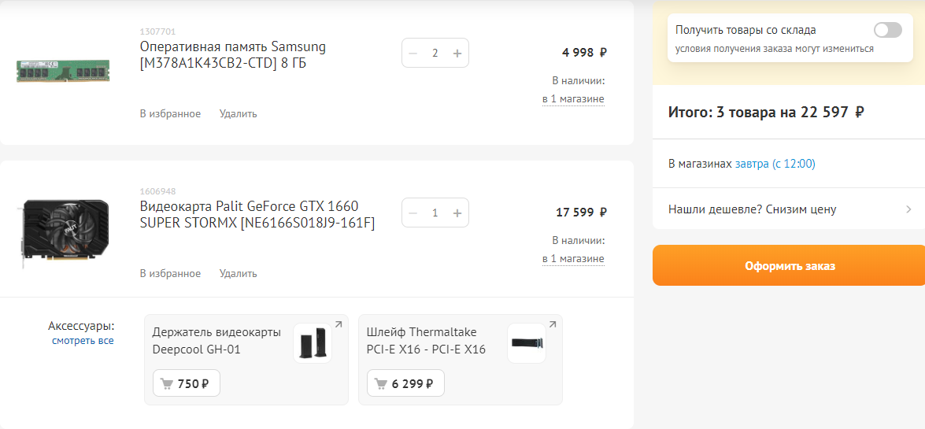
Task: Open Thermaltake cable external link arrow
Action: coord(553,324)
